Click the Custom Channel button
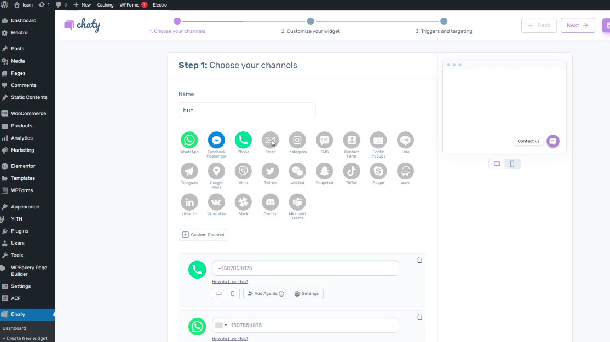Screen dimensions: 610x342 click(203, 235)
